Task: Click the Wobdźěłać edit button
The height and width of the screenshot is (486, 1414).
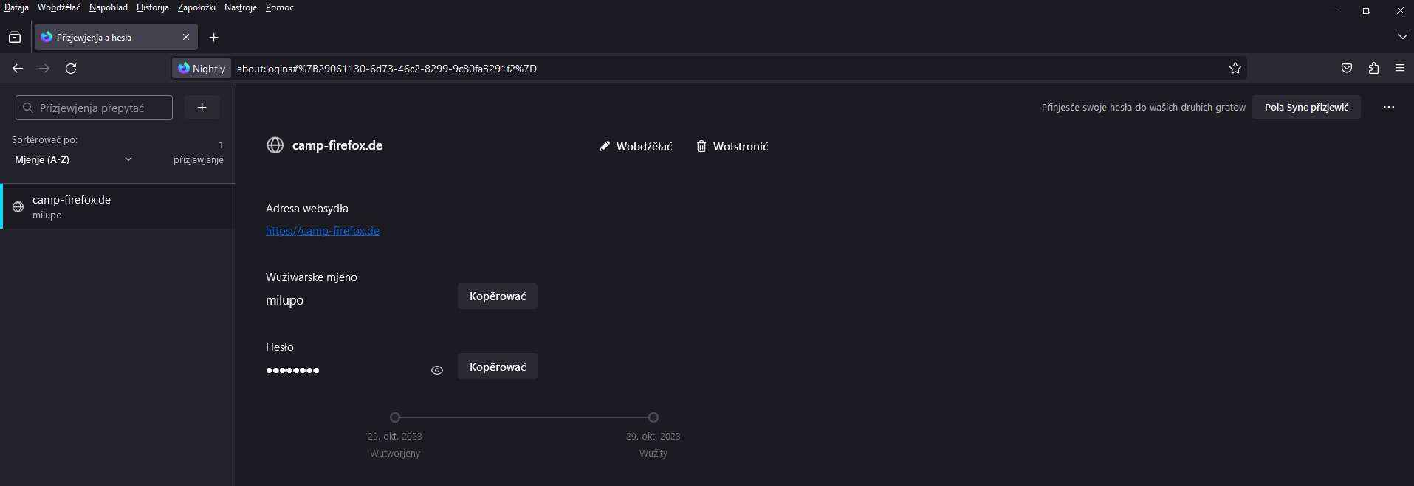Action: (x=636, y=147)
